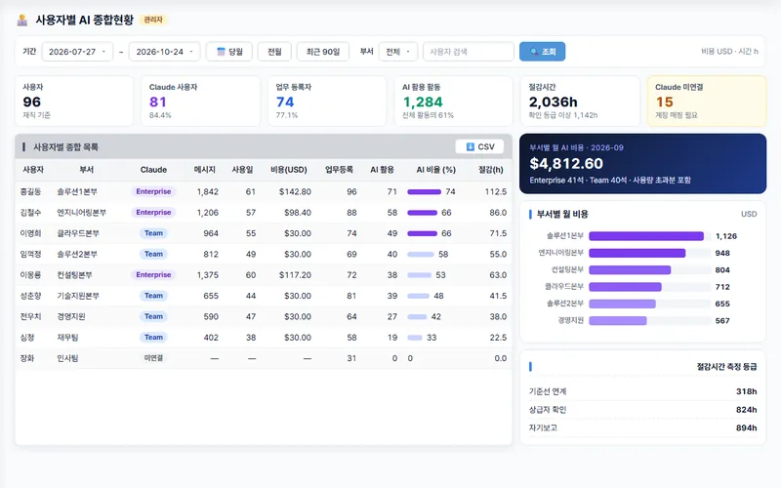The height and width of the screenshot is (488, 781).
Task: Select user 전우치 in the table
Action: tap(30, 316)
